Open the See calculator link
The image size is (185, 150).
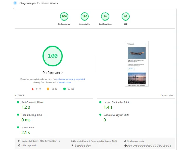coord(65,82)
